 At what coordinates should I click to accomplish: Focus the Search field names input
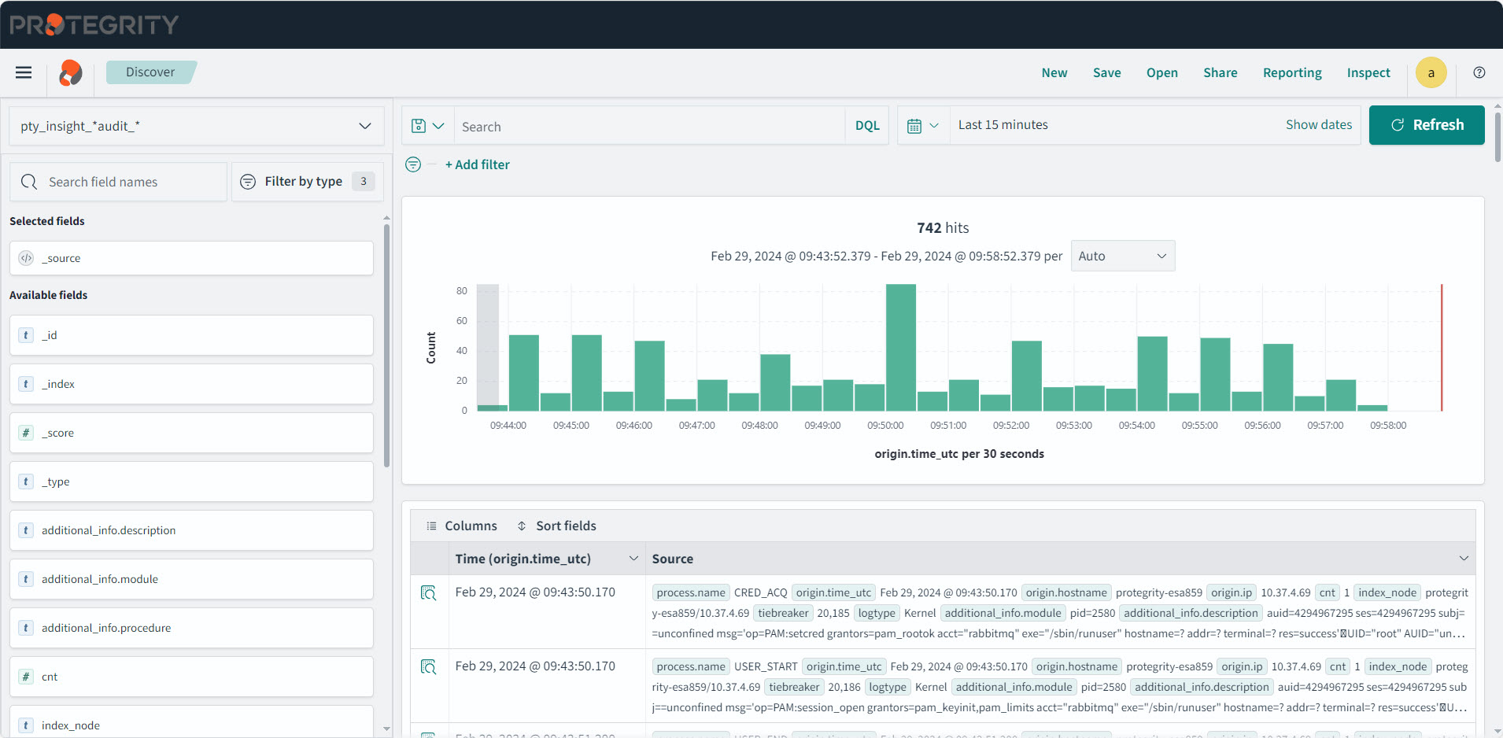click(120, 182)
